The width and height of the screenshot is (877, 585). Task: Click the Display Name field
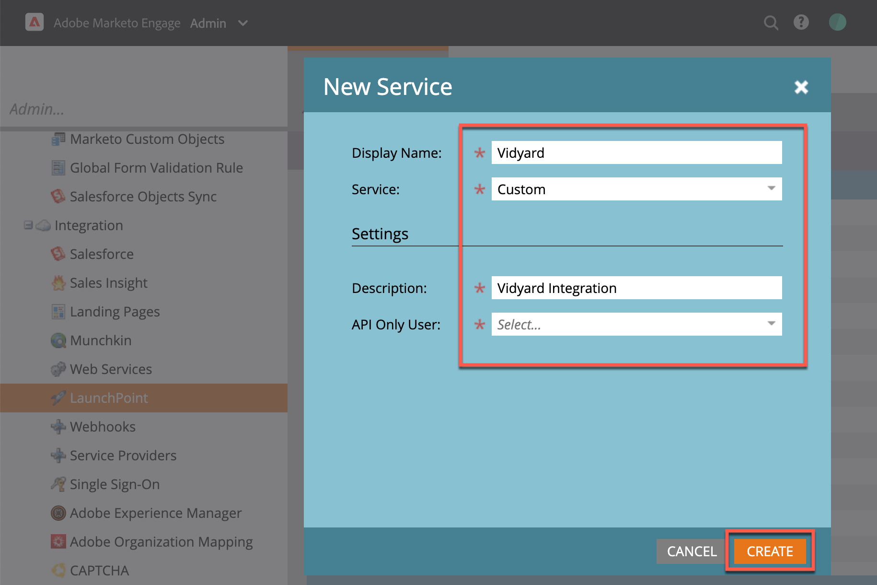[636, 152]
